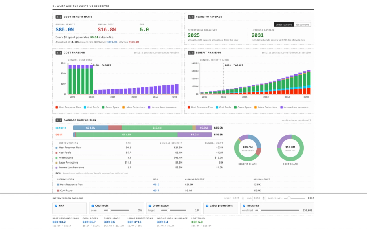
Task: Click the Cost Share donut chart
Action: [x=290, y=148]
